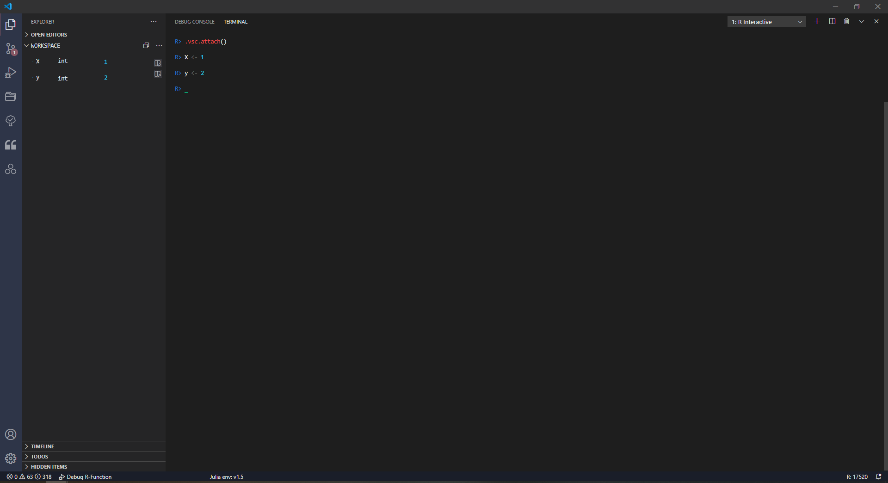Open Explorer views and more actions

click(x=154, y=21)
